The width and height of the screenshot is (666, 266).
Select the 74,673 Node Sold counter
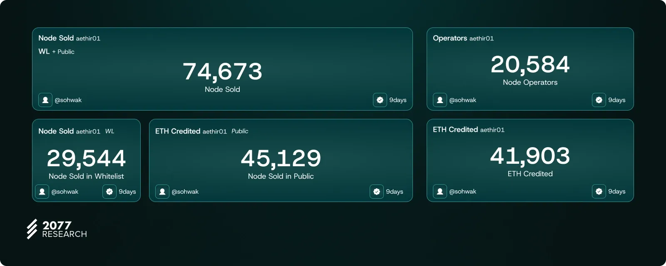pos(223,72)
